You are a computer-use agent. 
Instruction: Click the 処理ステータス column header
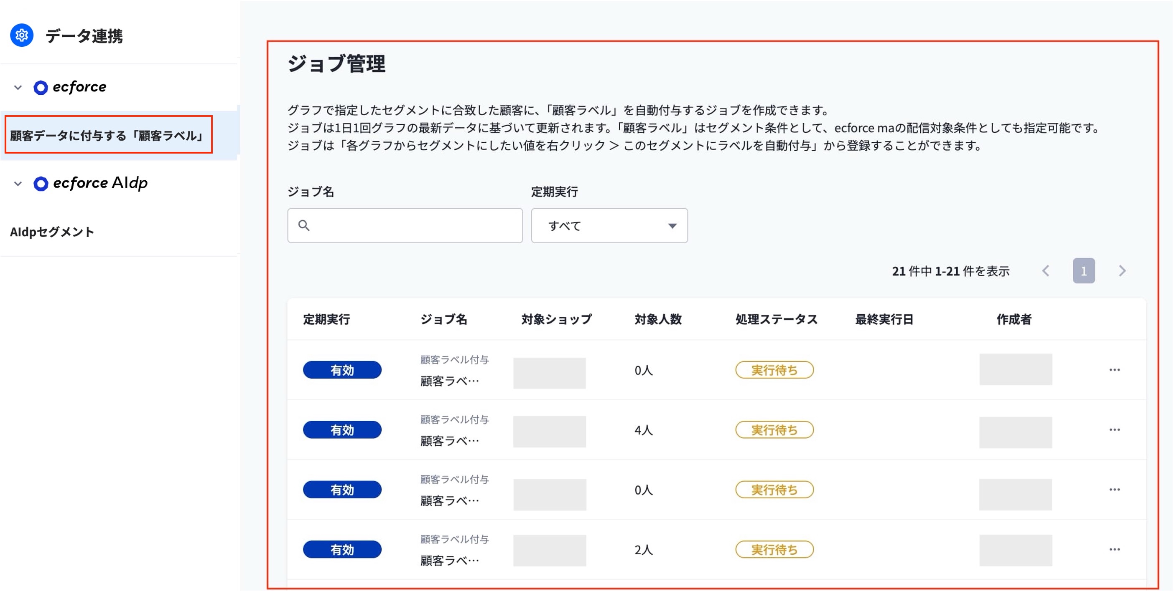point(776,319)
